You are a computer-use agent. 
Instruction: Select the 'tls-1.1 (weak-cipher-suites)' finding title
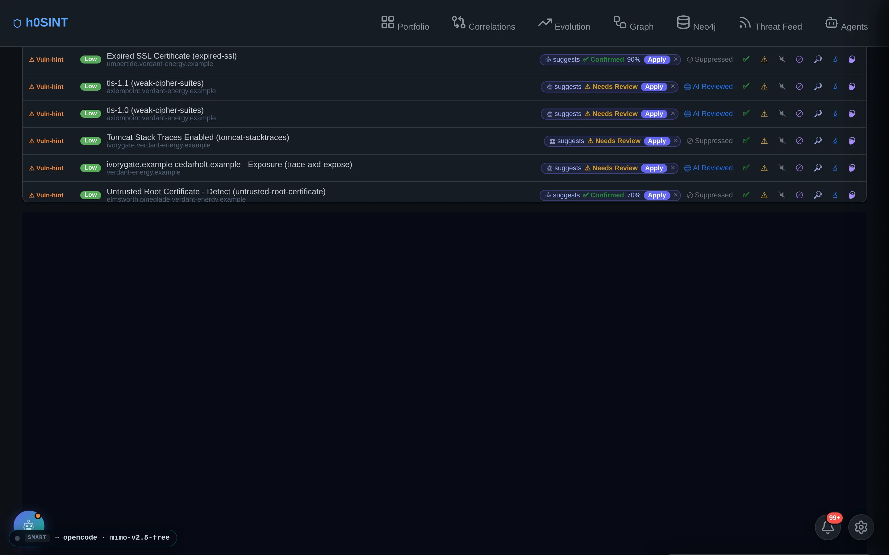[155, 83]
